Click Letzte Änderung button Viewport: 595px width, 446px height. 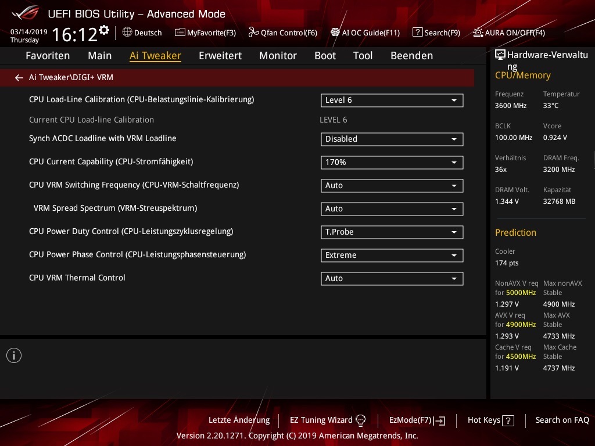(239, 420)
